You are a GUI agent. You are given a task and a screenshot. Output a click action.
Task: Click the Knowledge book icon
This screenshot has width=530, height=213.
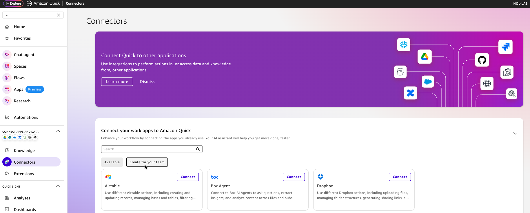coord(7,151)
